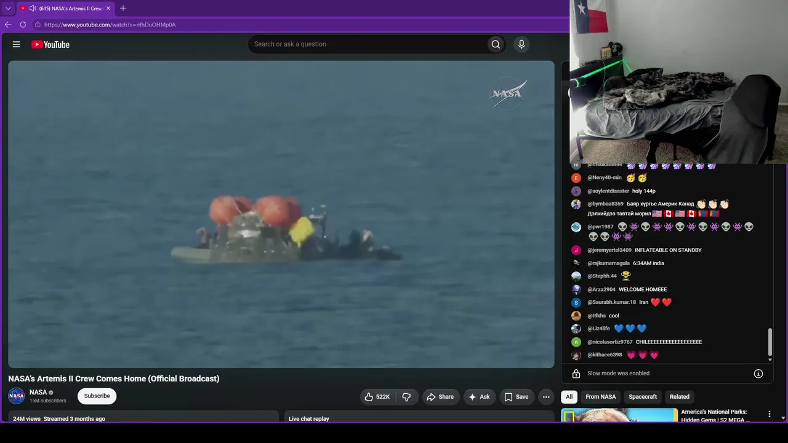Click the "15M subscribers" text
Image resolution: width=788 pixels, height=443 pixels.
coord(47,401)
